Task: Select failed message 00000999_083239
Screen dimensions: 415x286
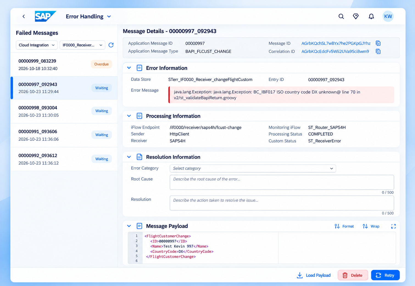Action: 64,65
